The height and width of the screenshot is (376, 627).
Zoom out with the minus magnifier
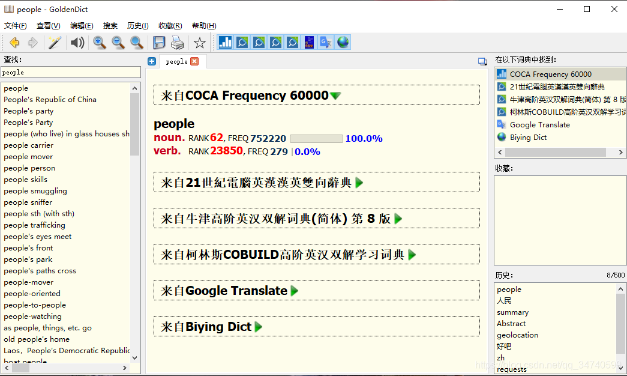coord(118,43)
